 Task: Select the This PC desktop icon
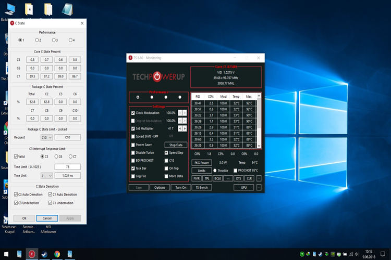tap(10, 9)
